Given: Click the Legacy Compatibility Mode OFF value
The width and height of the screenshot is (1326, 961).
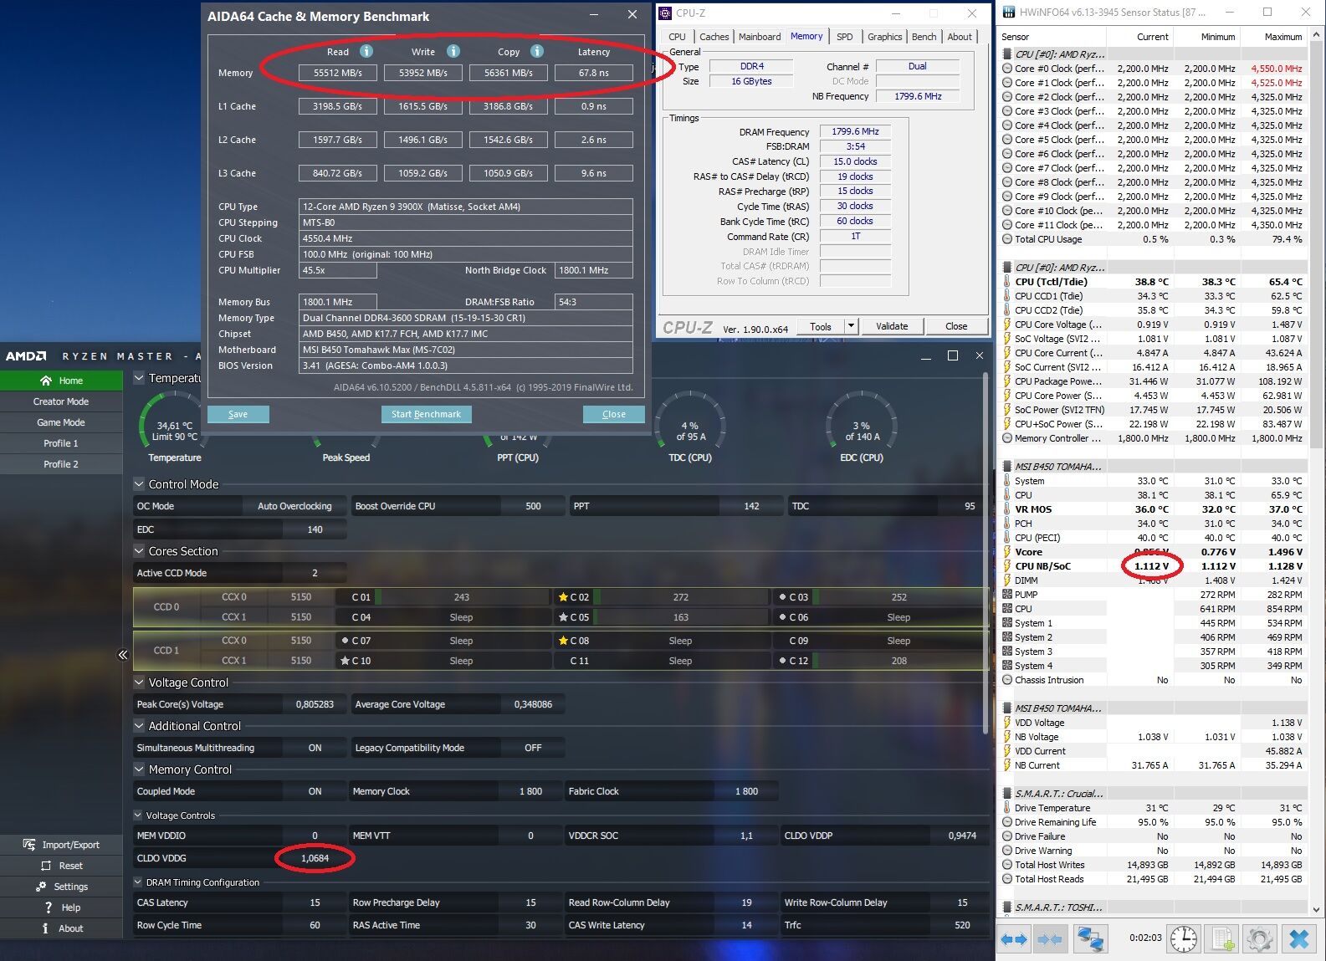Looking at the screenshot, I should coord(533,748).
